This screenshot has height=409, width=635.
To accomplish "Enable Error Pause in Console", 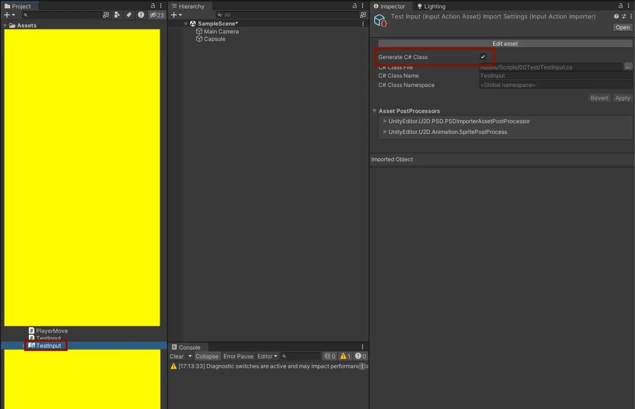I will (x=238, y=356).
